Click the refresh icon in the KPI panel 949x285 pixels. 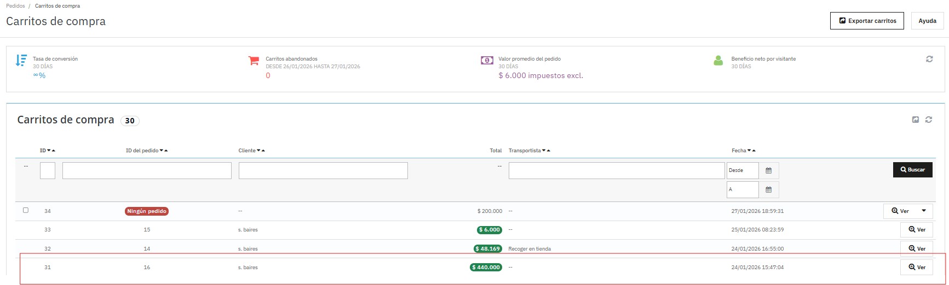[x=929, y=59]
